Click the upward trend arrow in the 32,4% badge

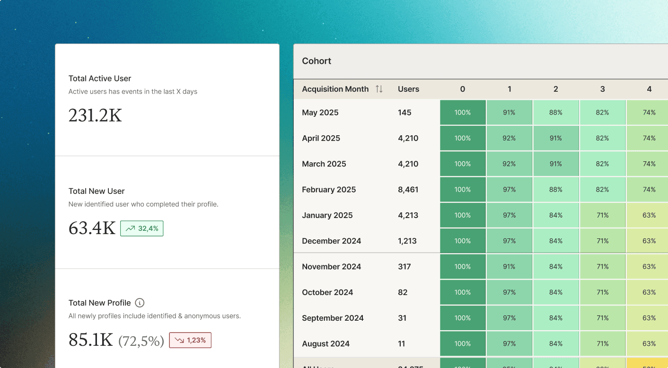point(130,228)
